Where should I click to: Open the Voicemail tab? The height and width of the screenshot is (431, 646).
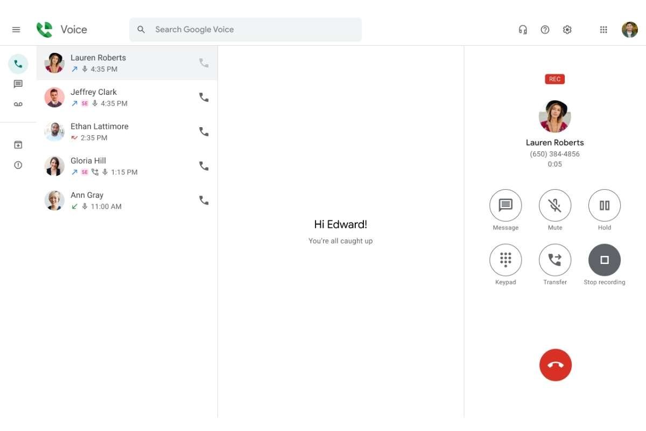point(18,104)
